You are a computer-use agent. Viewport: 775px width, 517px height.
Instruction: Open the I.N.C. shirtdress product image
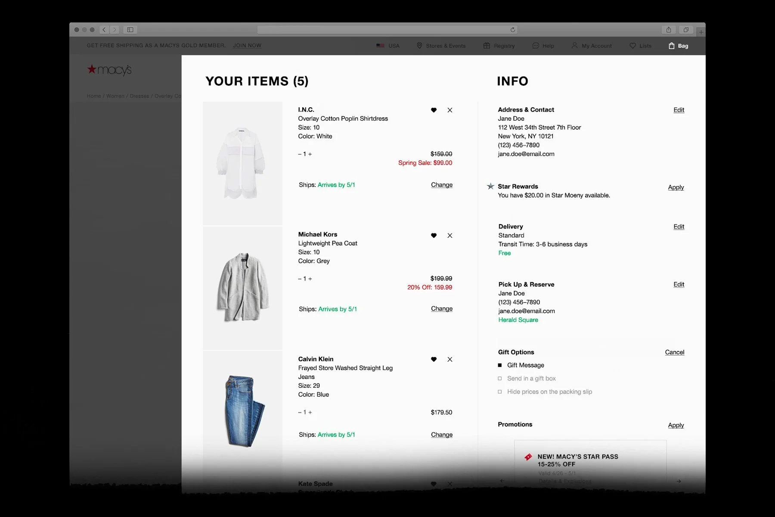tap(242, 163)
